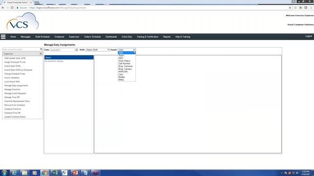Open Schedule Time Off link
Viewport: 314px width, 176px height.
12,113
